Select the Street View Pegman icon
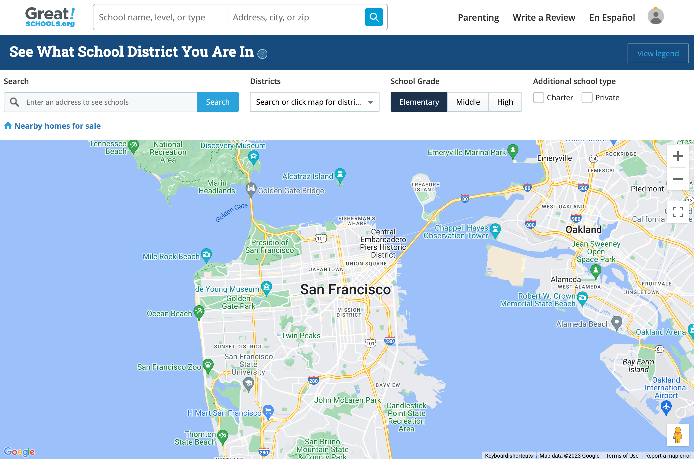Image resolution: width=694 pixels, height=459 pixels. point(678,435)
